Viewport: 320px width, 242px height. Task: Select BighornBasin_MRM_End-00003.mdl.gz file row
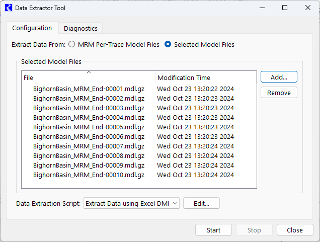pyautogui.click(x=89, y=108)
